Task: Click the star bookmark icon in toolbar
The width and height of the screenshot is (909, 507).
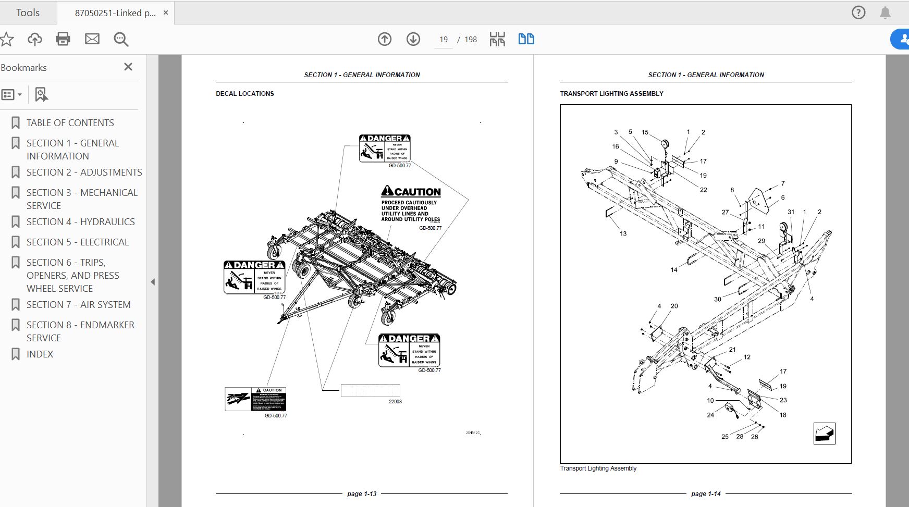Action: 7,39
